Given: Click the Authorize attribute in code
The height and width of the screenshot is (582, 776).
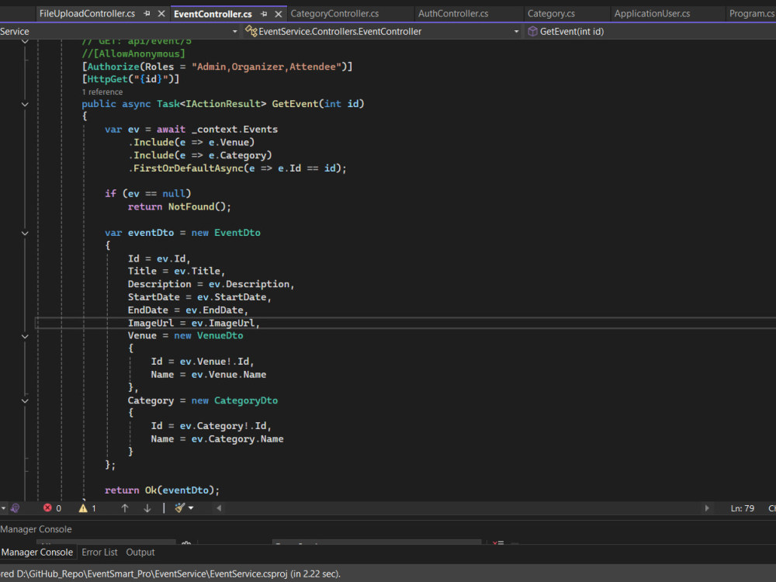Looking at the screenshot, I should pyautogui.click(x=113, y=67).
